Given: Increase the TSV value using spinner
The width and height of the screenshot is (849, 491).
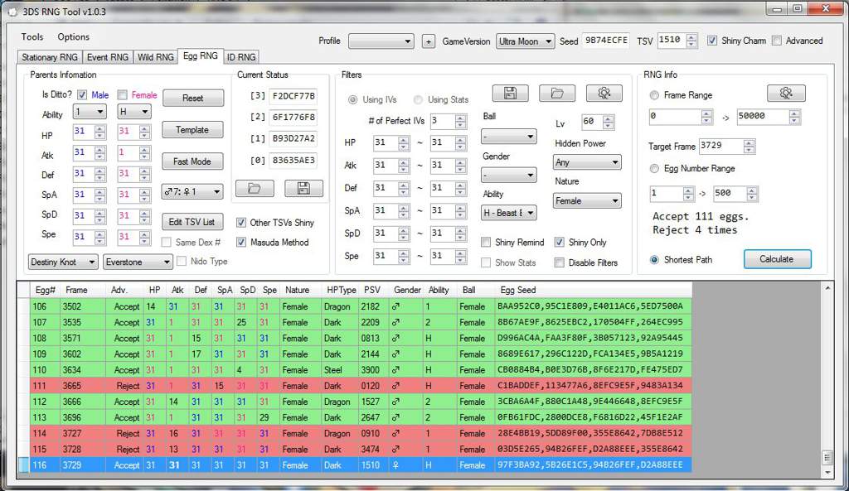Looking at the screenshot, I should [691, 37].
